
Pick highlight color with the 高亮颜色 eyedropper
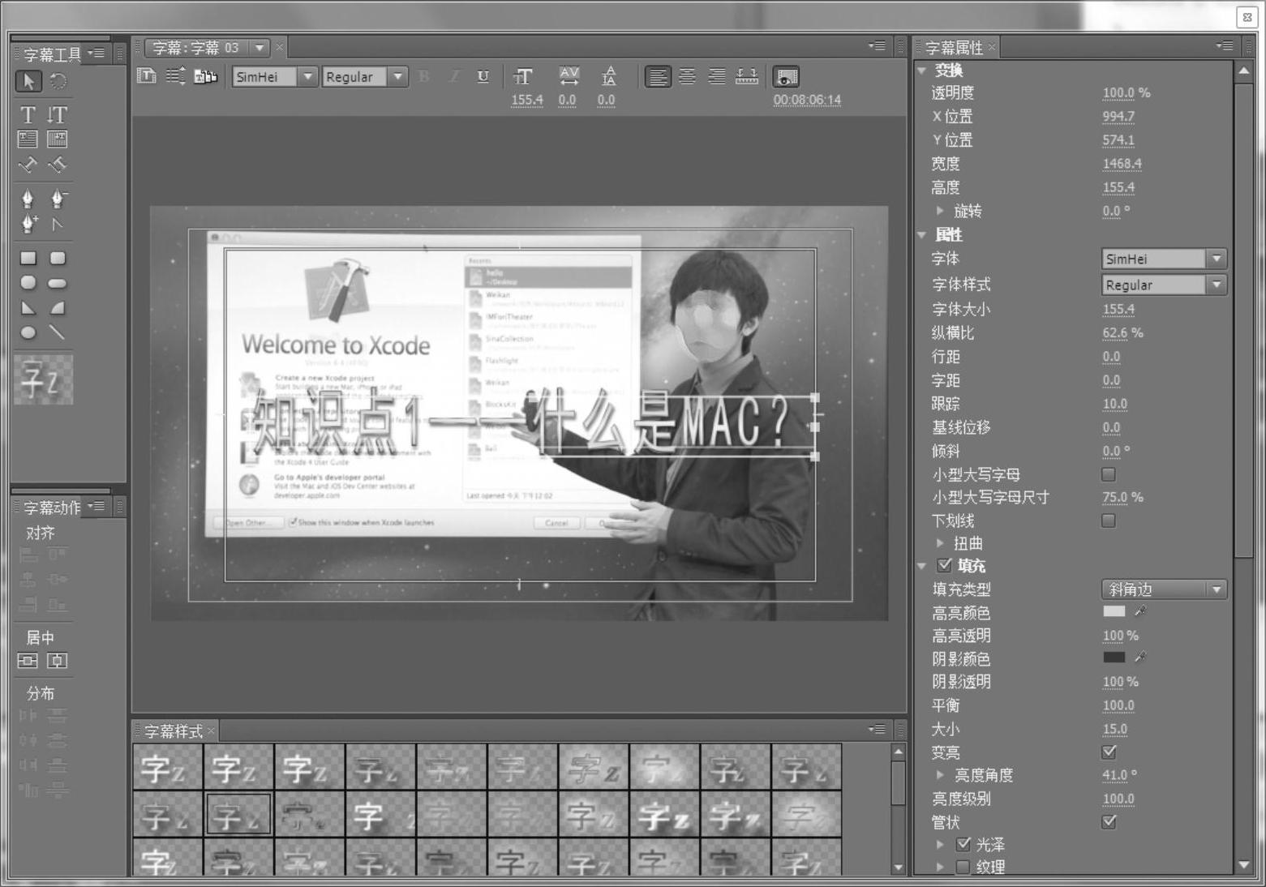[1140, 611]
